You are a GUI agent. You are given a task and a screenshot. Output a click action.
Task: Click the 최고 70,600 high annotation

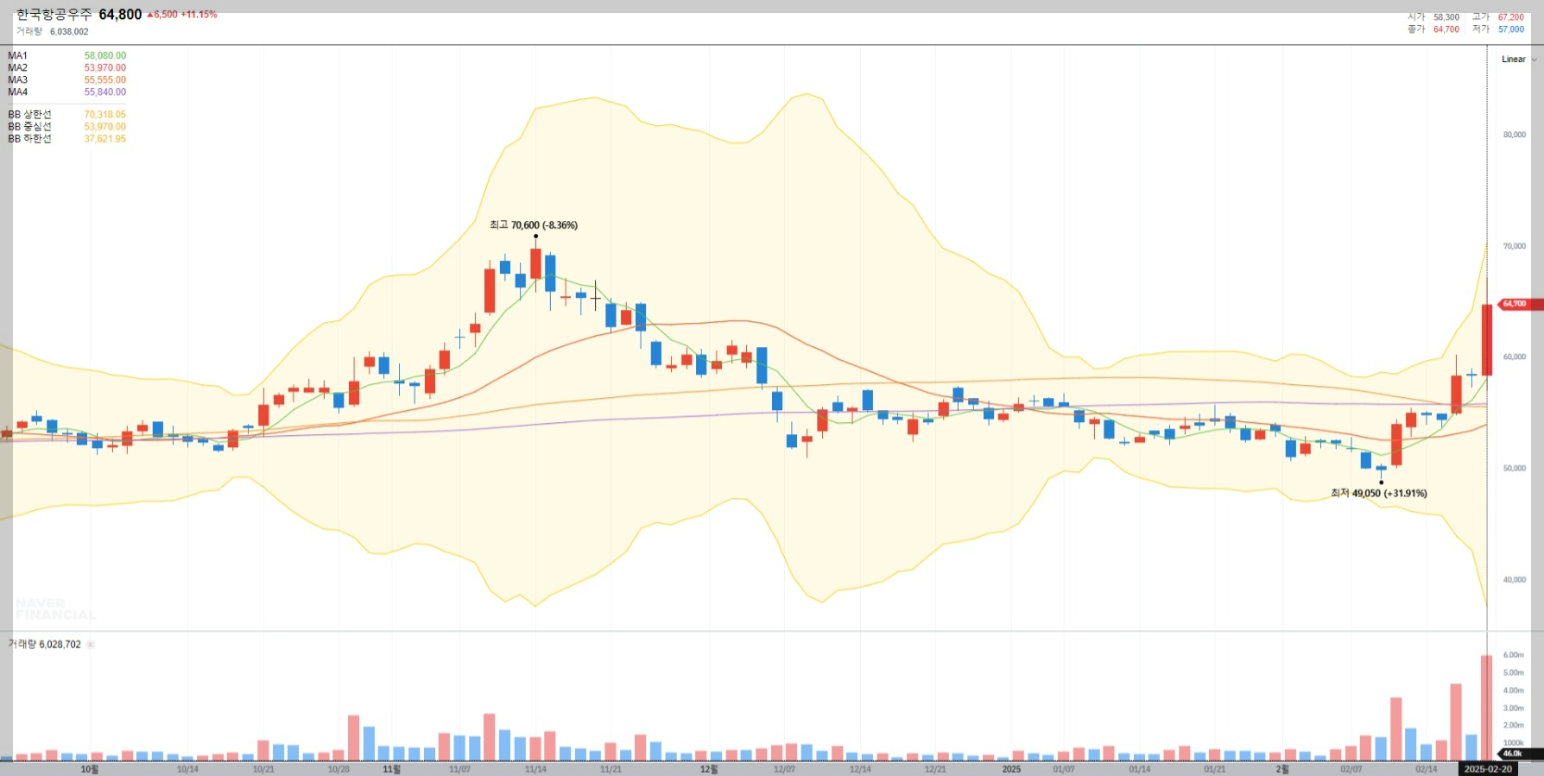[x=534, y=224]
